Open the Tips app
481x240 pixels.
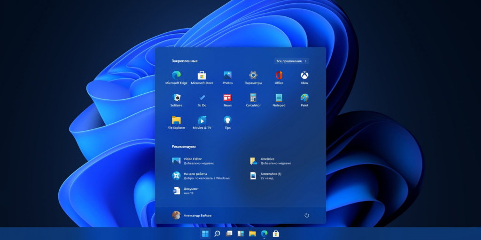tap(227, 122)
